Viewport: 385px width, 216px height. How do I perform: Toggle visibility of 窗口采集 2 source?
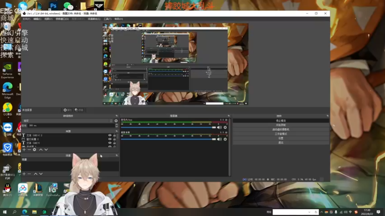tap(110, 139)
